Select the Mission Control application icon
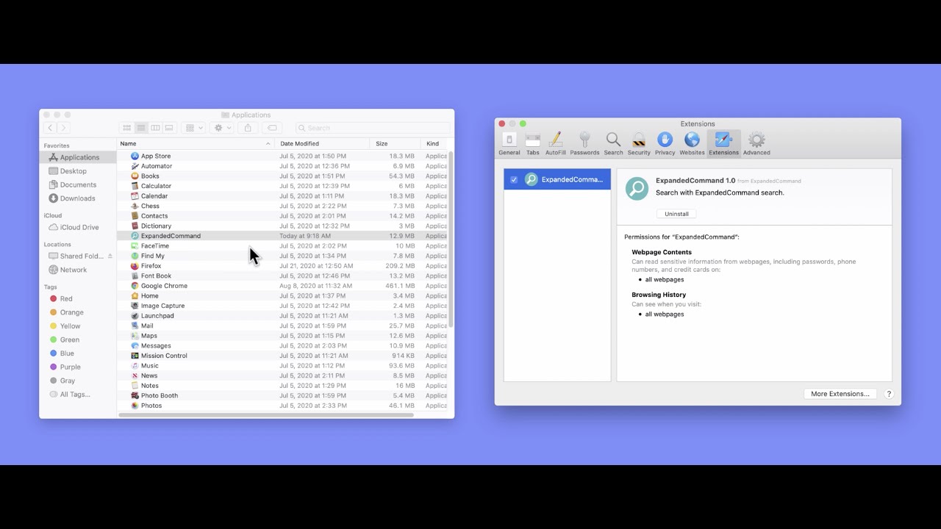The height and width of the screenshot is (529, 941). point(135,356)
